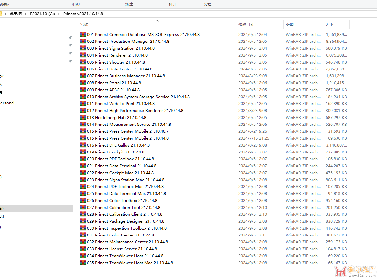This screenshot has height=278, width=377.
Task: Click the icon next to 007 Prinect Business Manager
Action: [x=83, y=76]
